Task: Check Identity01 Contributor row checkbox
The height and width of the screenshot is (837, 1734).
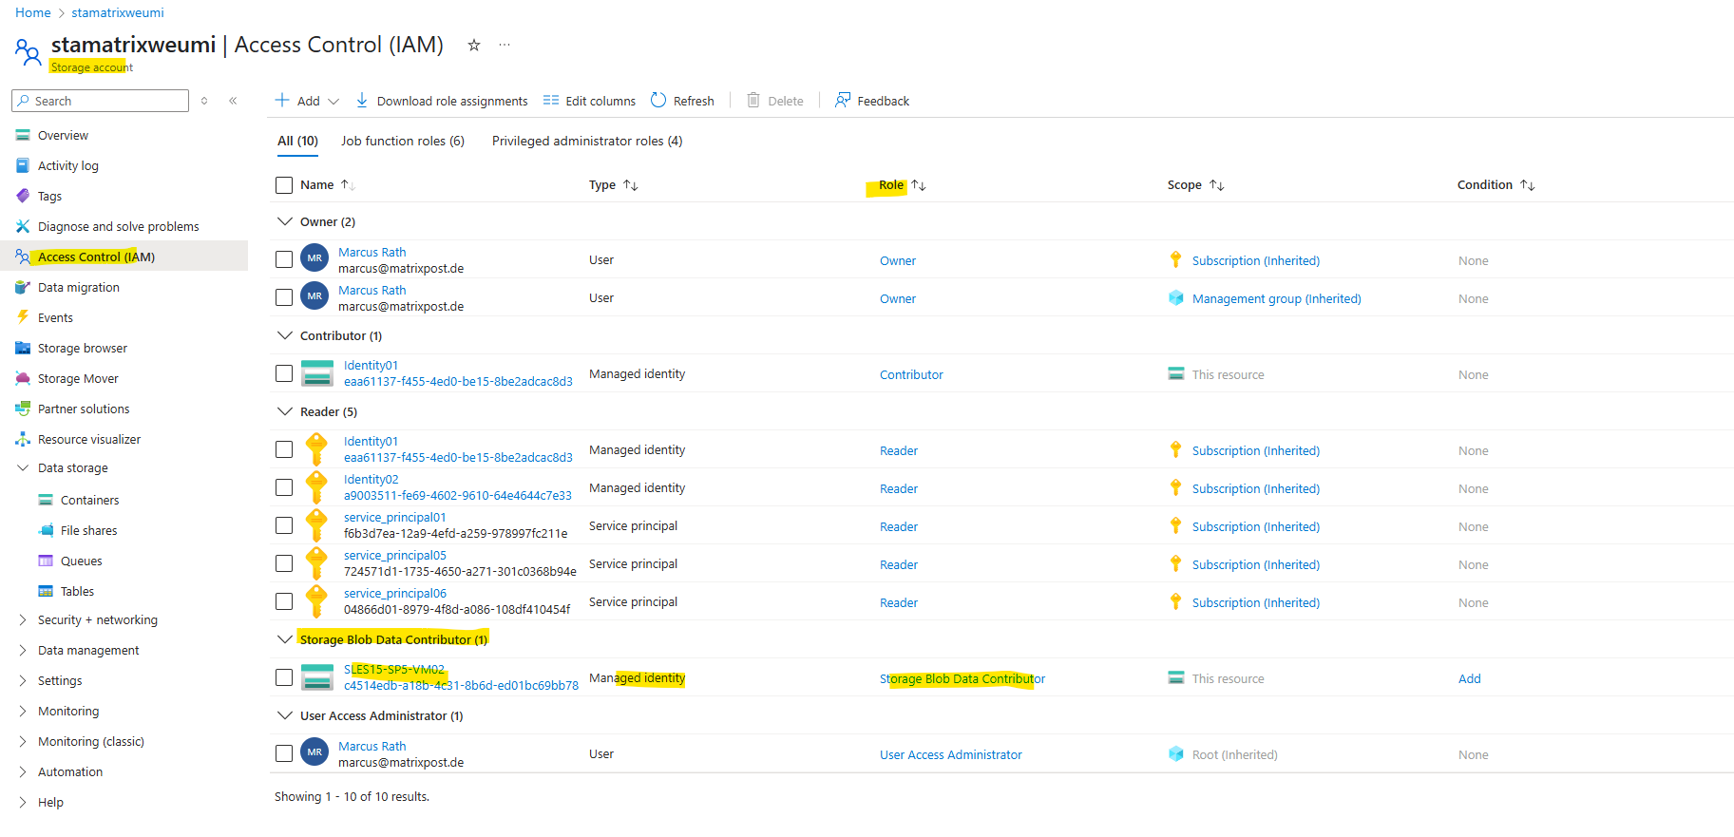Action: pyautogui.click(x=284, y=373)
